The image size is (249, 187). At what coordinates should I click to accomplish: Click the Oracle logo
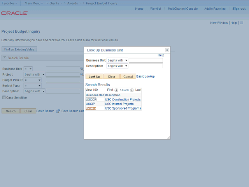click(14, 13)
